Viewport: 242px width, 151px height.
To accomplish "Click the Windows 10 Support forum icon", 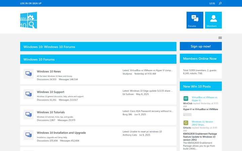I will [29, 94].
